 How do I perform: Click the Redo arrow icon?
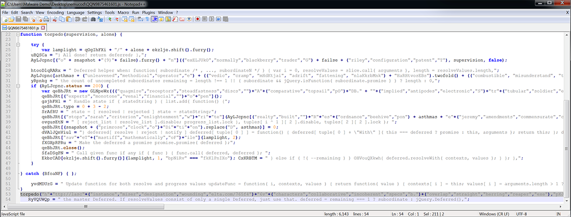pyautogui.click(x=85, y=19)
